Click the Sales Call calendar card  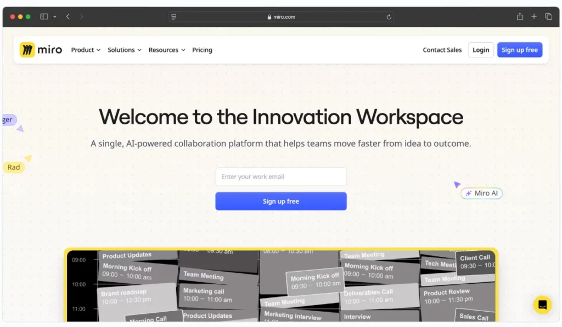coord(475,316)
